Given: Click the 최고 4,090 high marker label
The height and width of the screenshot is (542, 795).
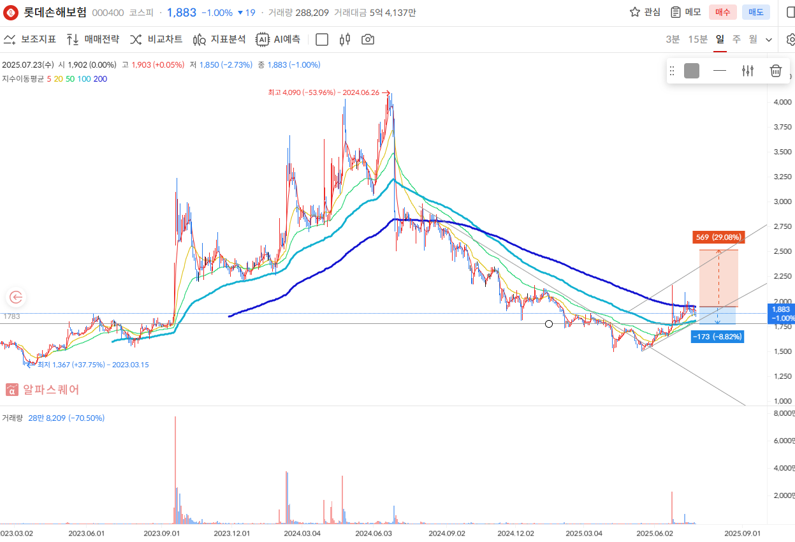Looking at the screenshot, I should 324,92.
